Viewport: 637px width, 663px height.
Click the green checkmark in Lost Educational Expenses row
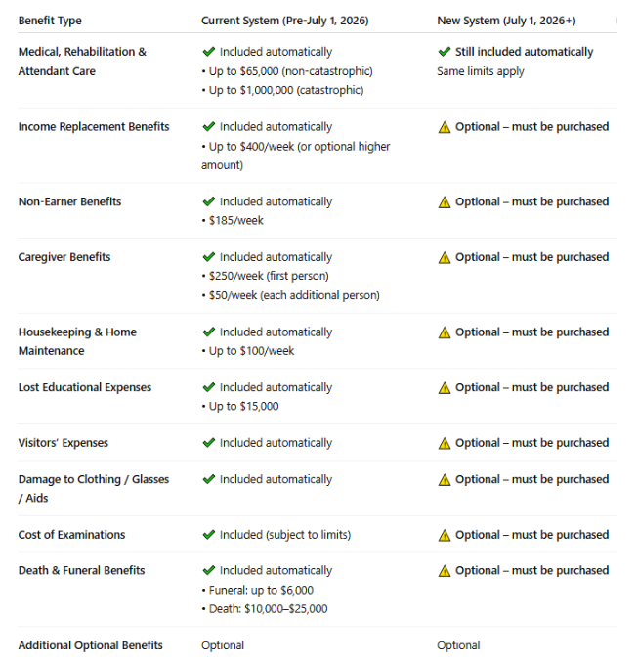coord(208,388)
